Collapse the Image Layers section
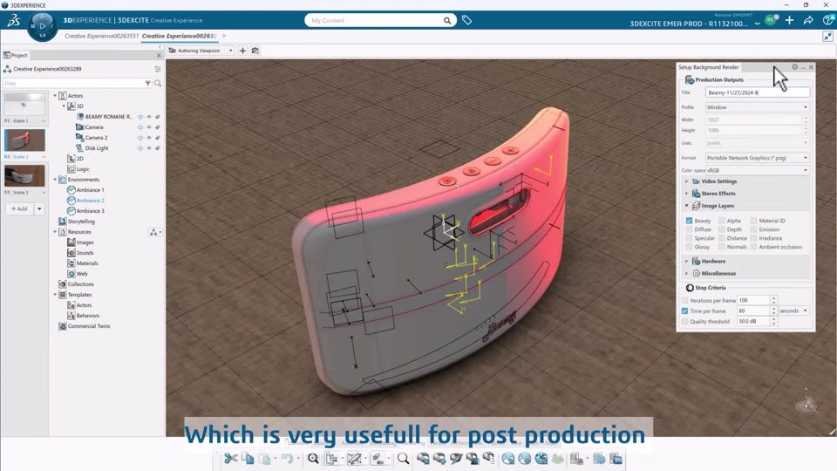837x471 pixels. coord(686,206)
